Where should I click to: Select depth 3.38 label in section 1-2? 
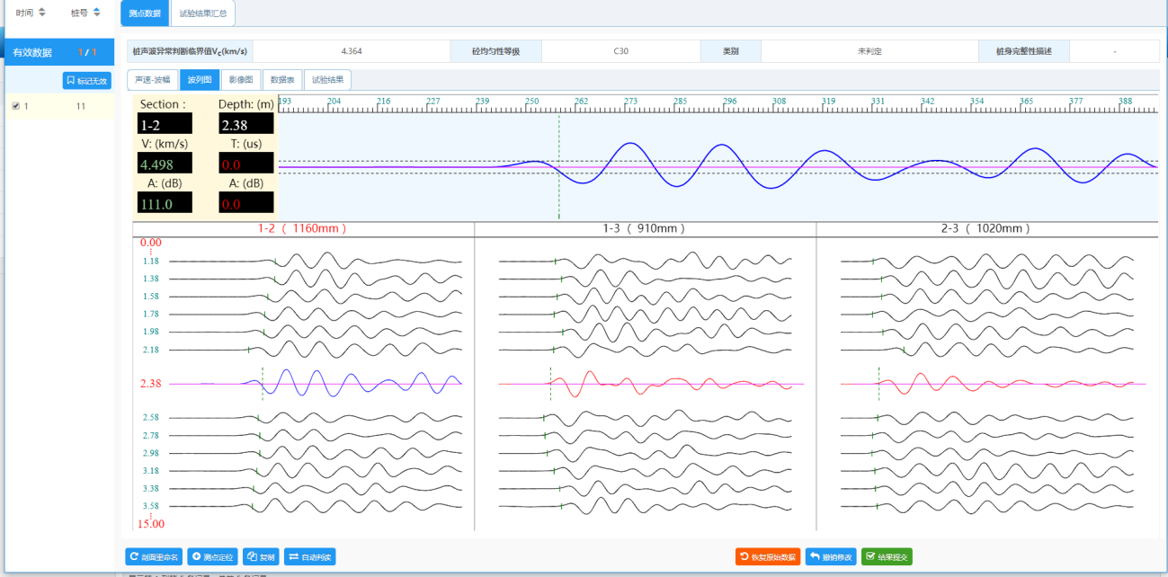pos(150,489)
